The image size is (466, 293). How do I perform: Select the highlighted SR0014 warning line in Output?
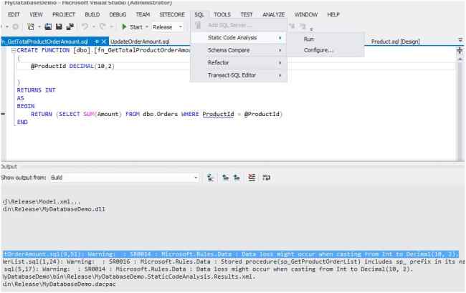[x=231, y=254]
